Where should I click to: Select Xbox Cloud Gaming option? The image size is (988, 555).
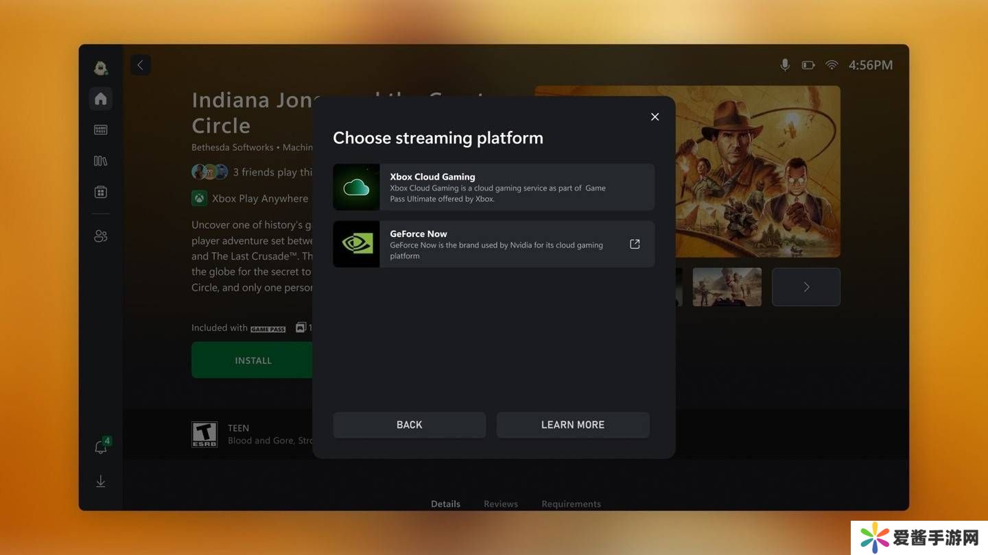coord(493,187)
